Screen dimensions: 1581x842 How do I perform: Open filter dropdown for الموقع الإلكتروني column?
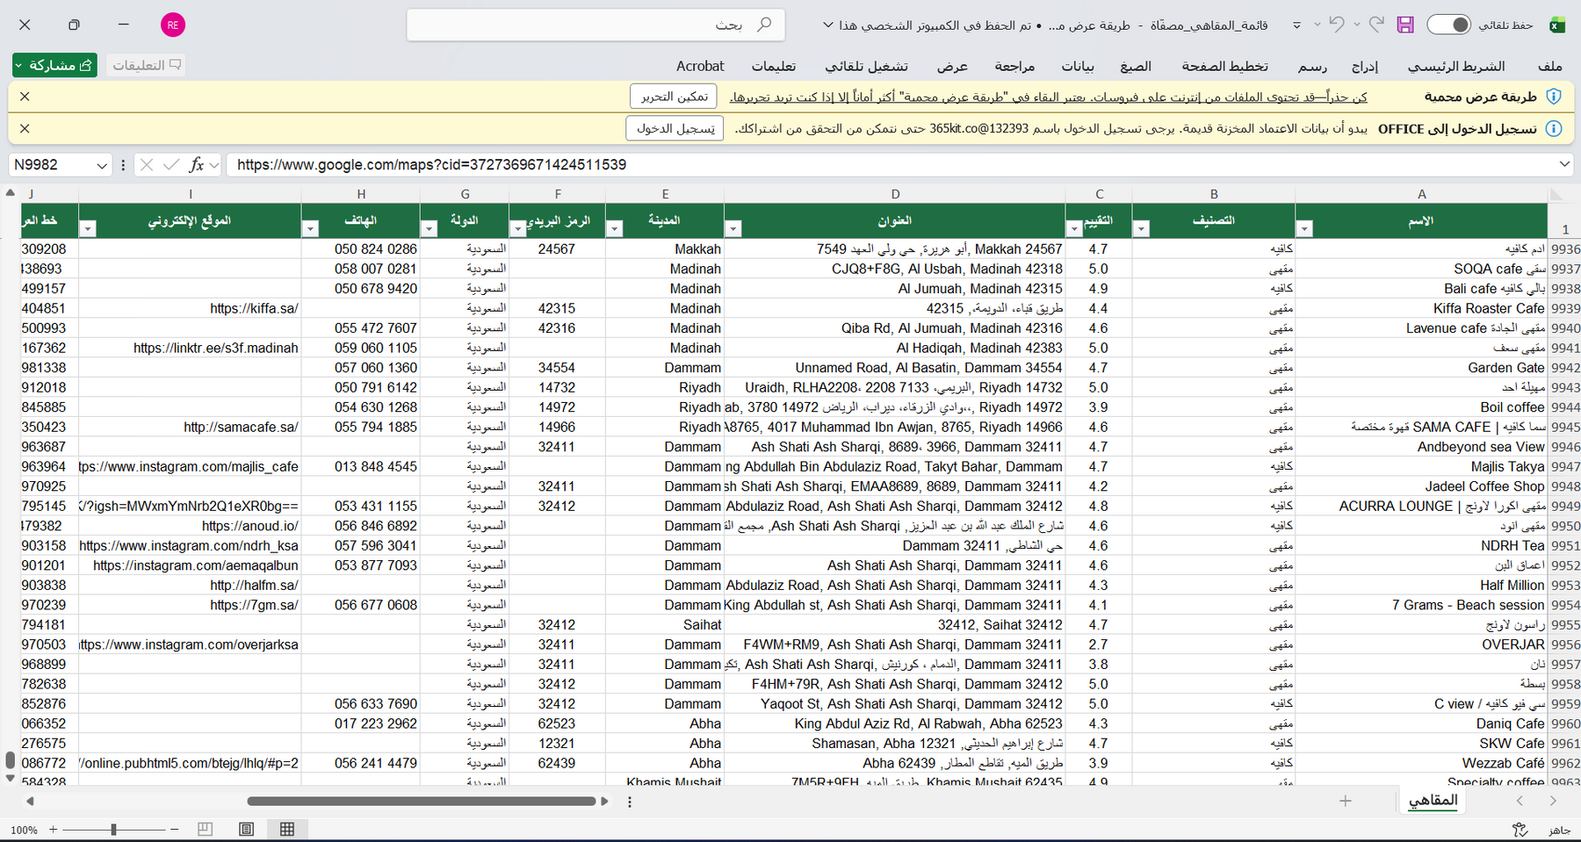point(88,229)
